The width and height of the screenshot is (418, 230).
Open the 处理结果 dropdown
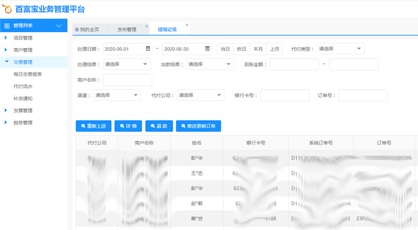[x=126, y=64]
